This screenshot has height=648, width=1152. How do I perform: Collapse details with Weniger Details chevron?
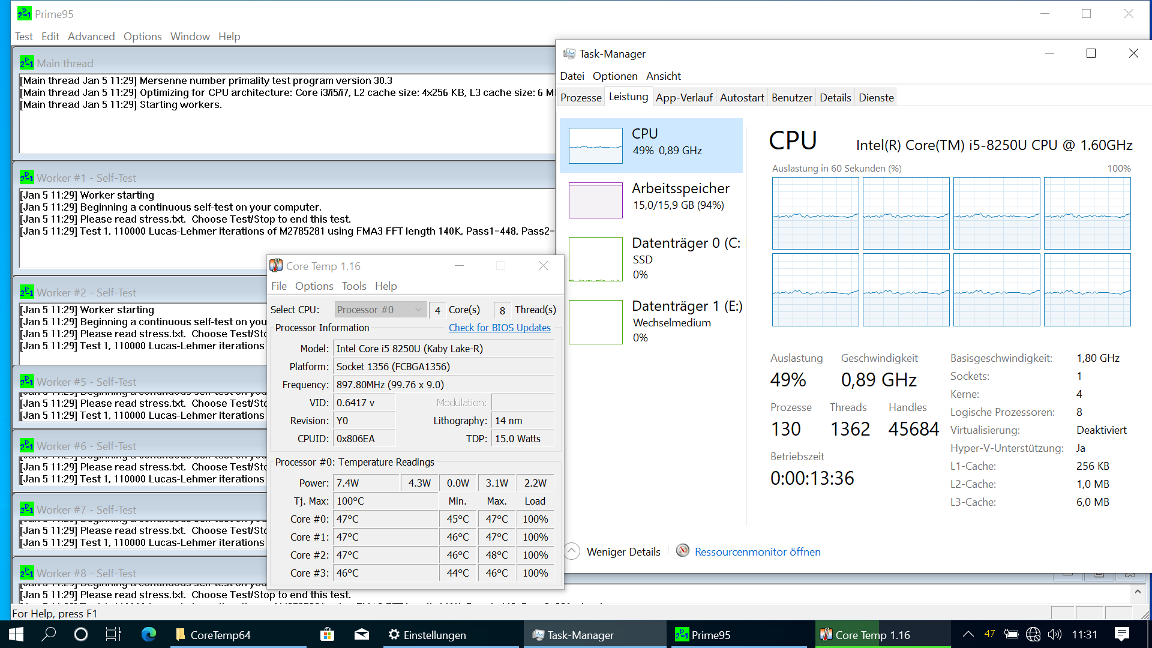[572, 551]
